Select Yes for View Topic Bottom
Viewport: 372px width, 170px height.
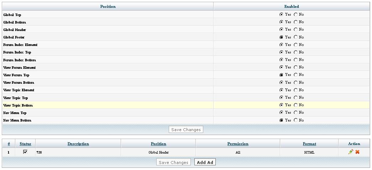[x=282, y=105]
